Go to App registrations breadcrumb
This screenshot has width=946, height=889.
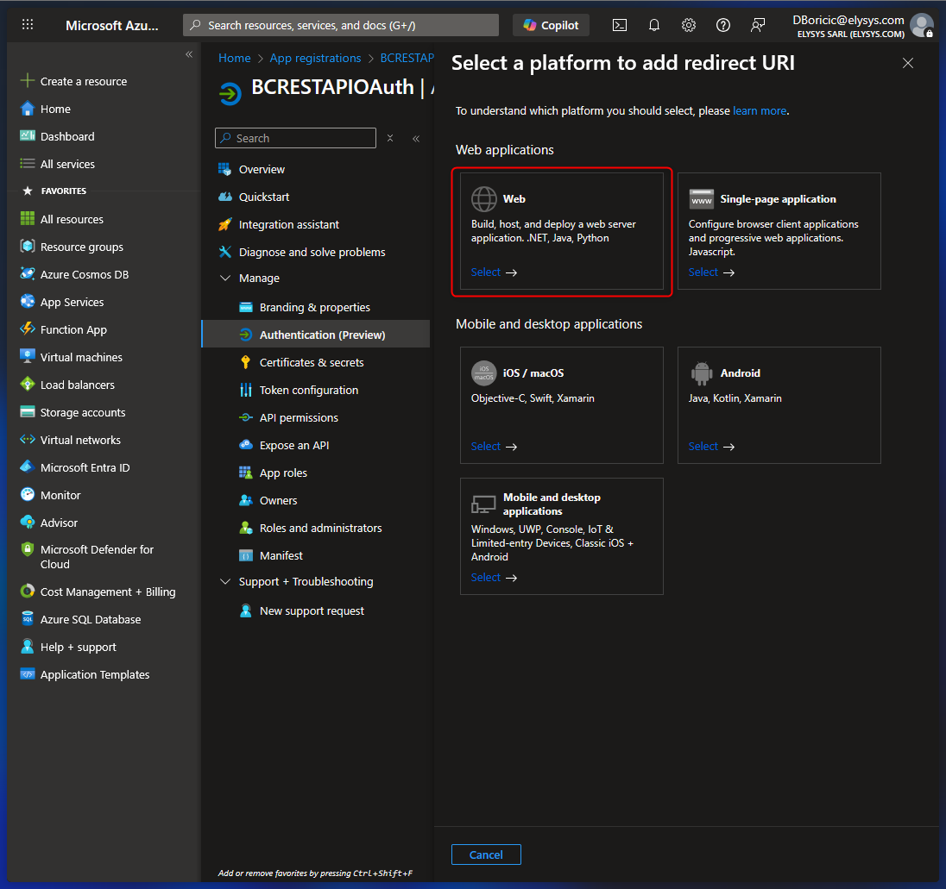(315, 58)
